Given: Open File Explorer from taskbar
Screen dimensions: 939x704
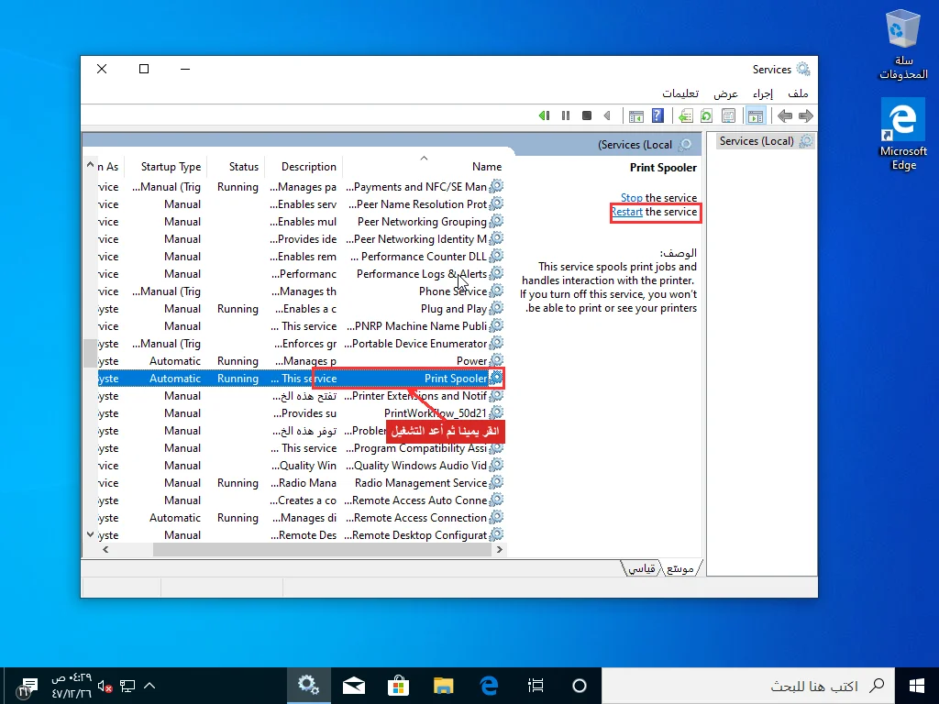Looking at the screenshot, I should pyautogui.click(x=444, y=686).
